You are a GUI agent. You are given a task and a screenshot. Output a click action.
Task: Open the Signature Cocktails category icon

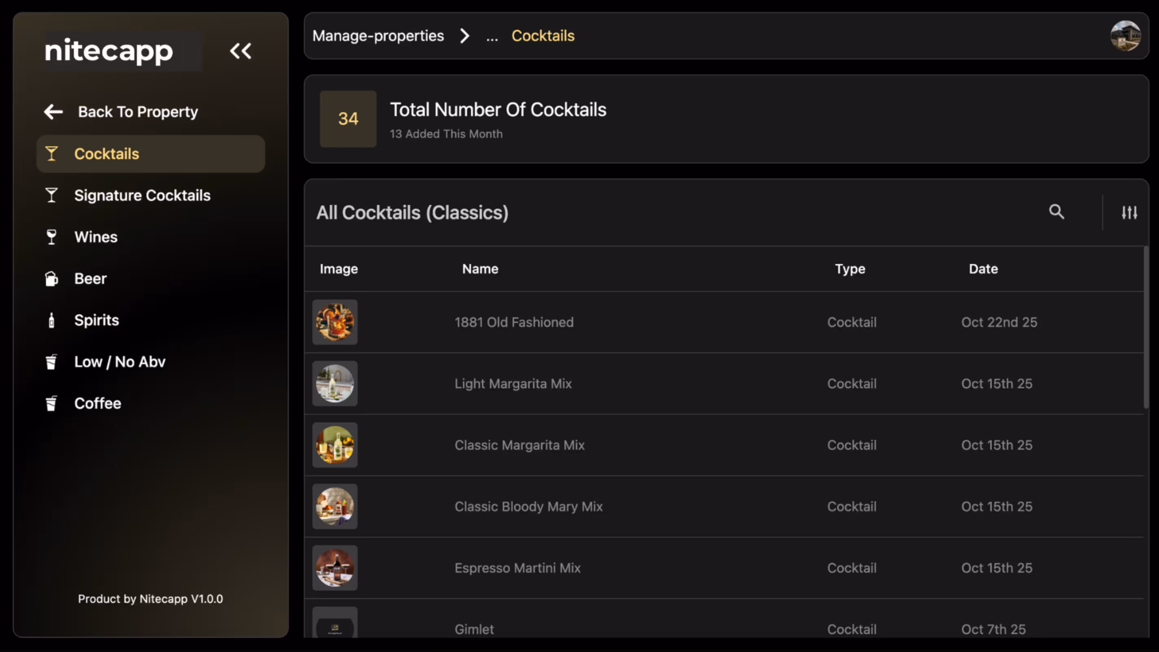(x=51, y=195)
